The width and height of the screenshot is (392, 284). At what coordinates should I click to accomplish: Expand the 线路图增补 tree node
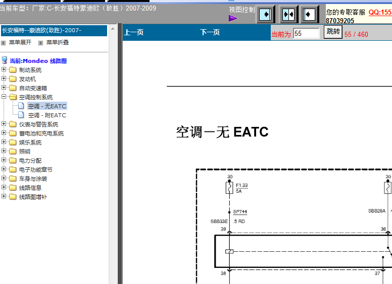coord(4,196)
